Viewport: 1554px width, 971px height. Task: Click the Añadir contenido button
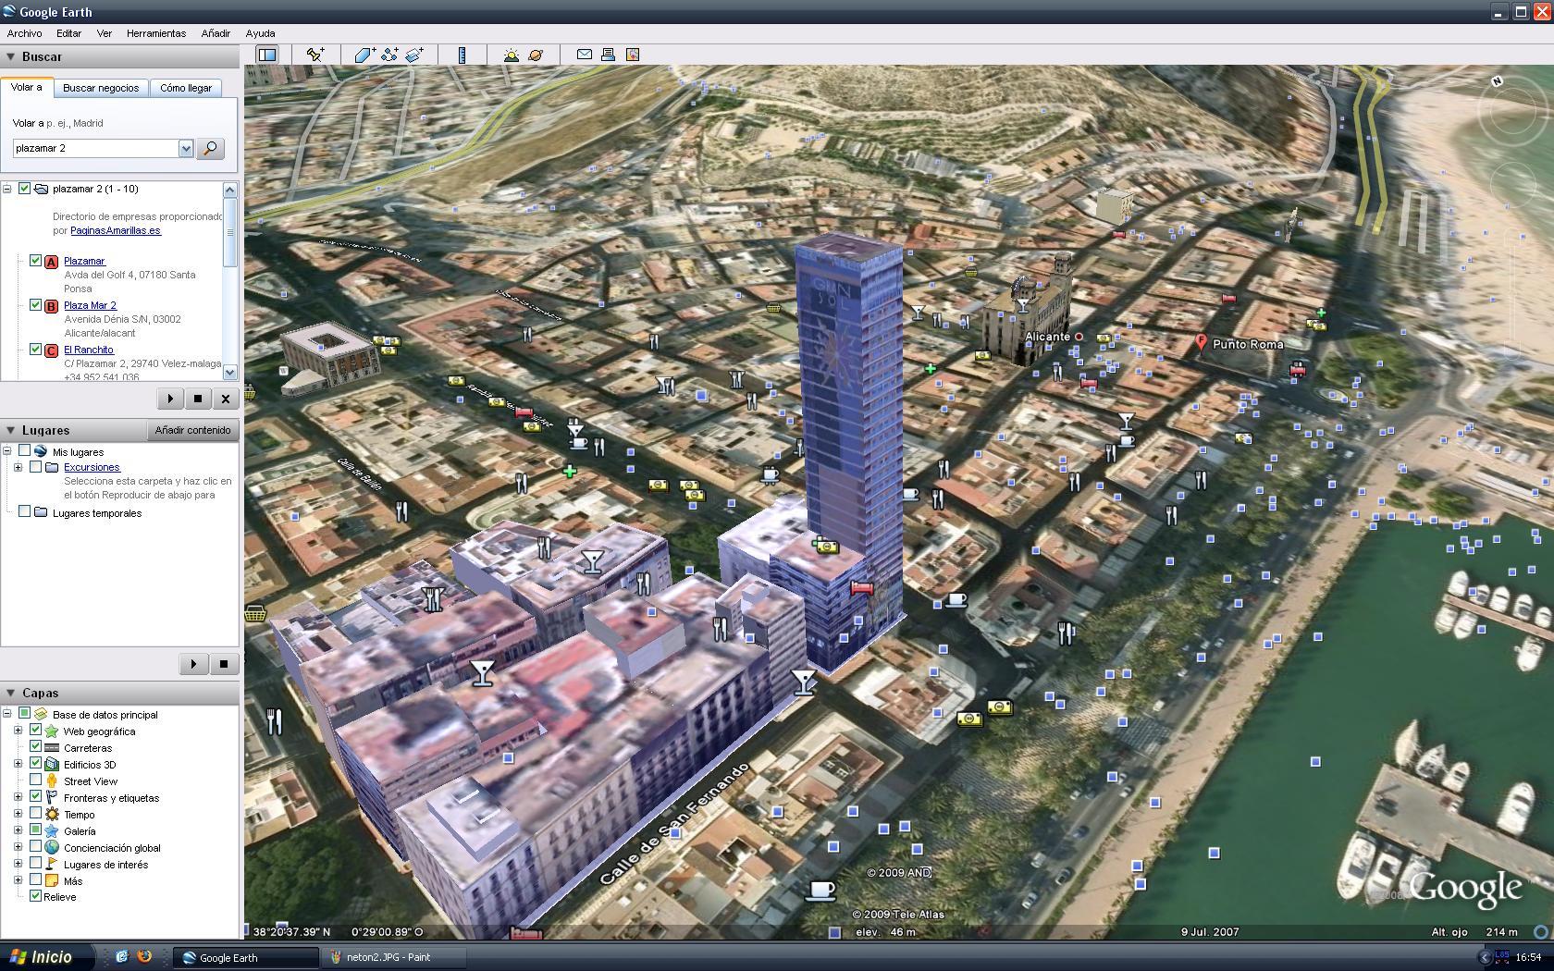[192, 430]
